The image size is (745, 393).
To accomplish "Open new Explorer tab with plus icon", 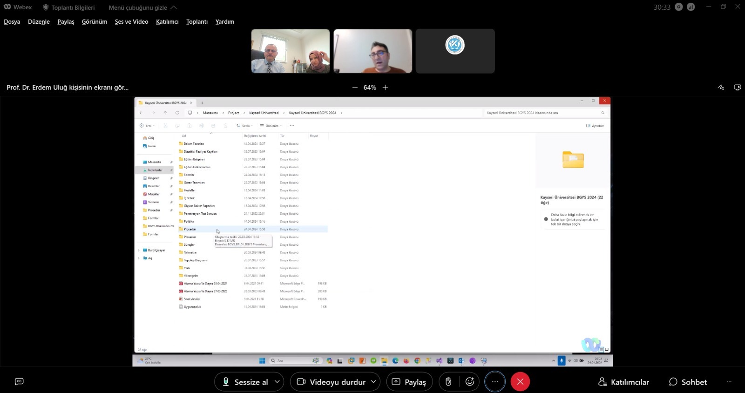I will [202, 103].
